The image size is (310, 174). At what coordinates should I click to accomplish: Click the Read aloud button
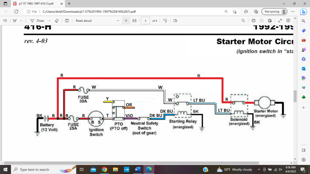click(84, 21)
